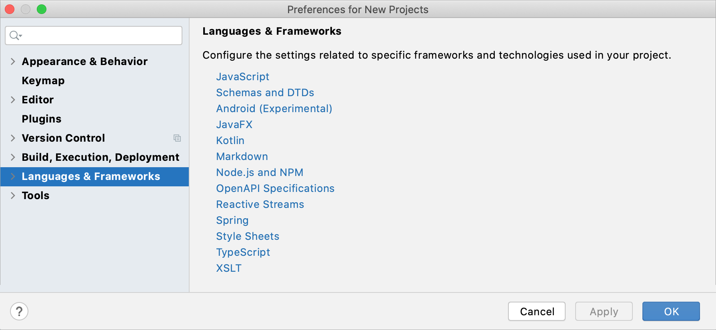Open JavaScript framework settings
Screen dimensions: 716x330
242,77
